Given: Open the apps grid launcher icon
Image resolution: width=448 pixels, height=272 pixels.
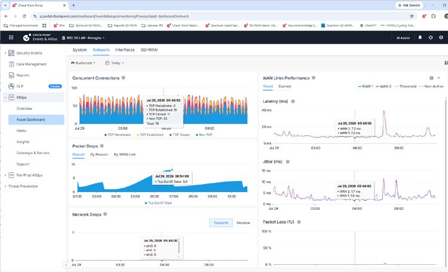Looking at the screenshot, I should (x=11, y=38).
